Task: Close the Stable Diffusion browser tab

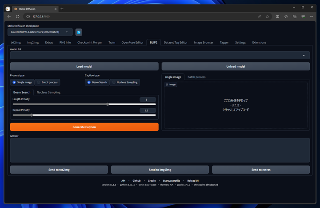Action: [x=55, y=9]
